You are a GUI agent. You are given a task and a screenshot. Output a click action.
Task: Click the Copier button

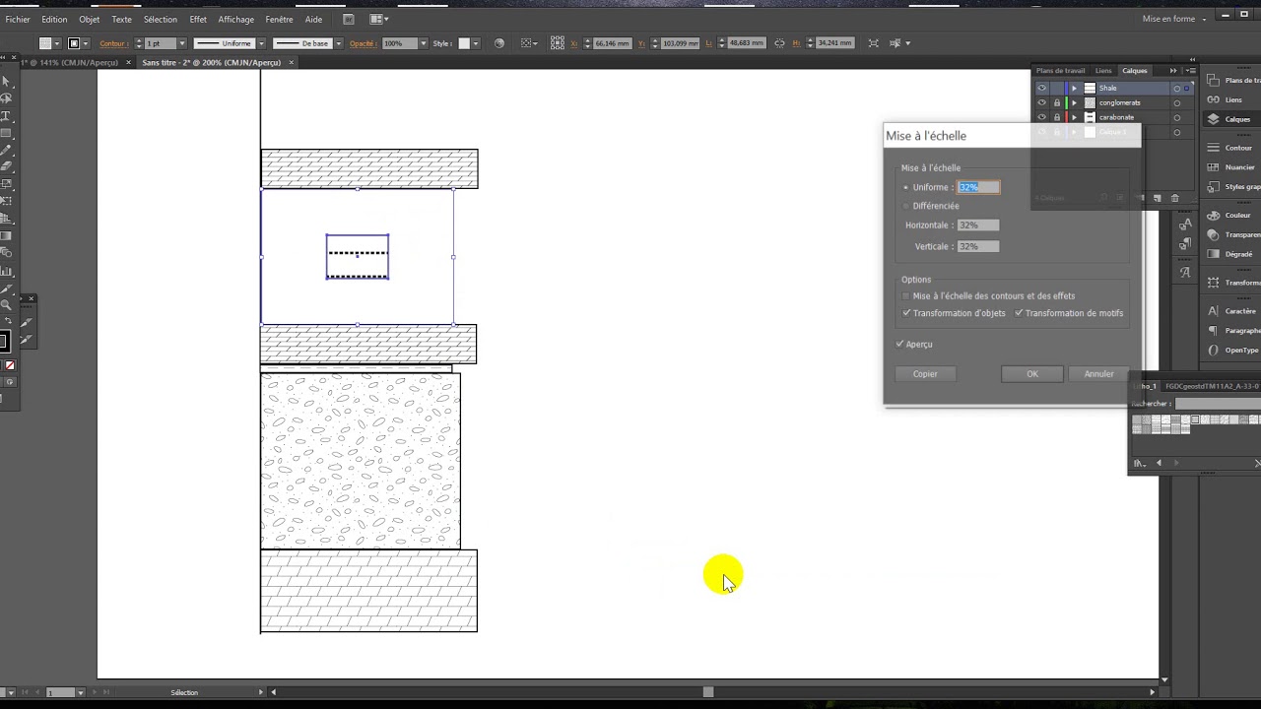coord(925,373)
